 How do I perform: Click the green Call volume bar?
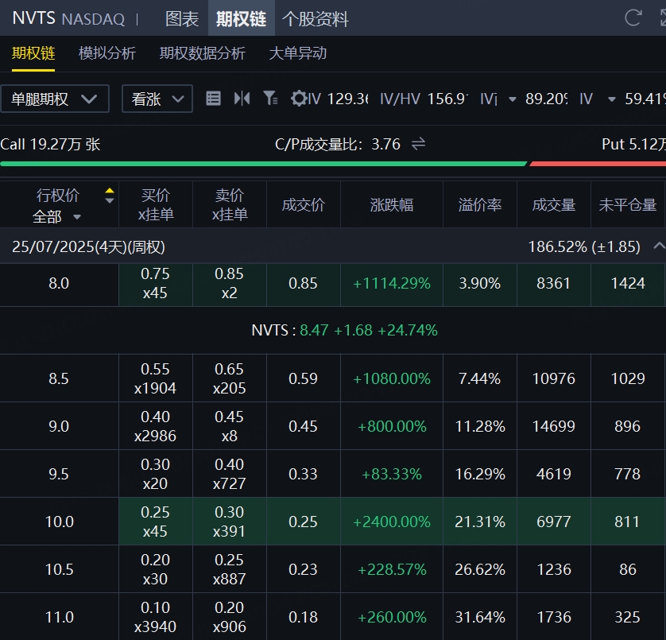(x=263, y=164)
